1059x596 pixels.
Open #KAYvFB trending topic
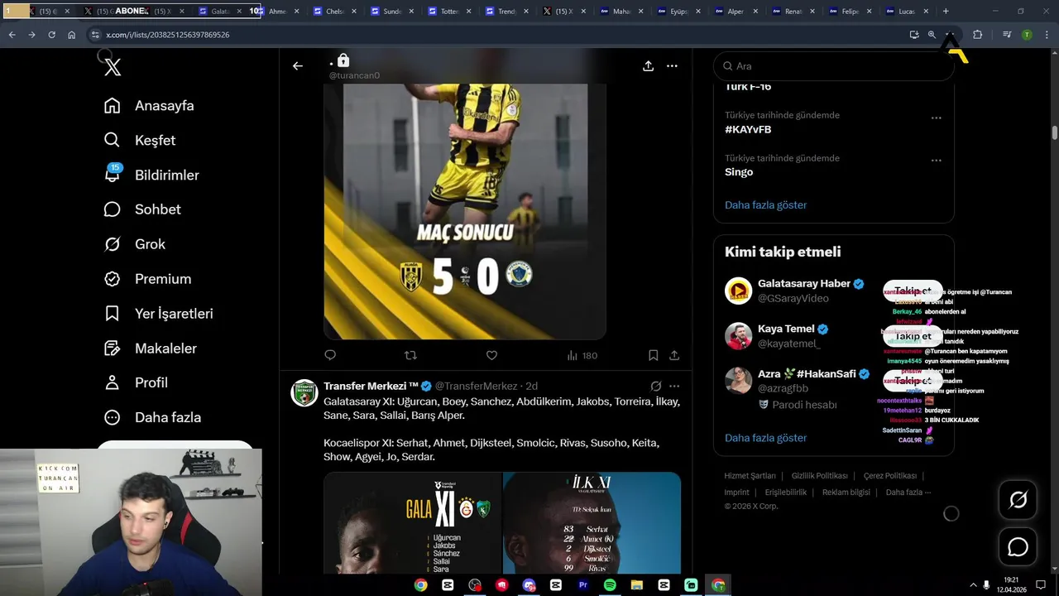click(748, 130)
